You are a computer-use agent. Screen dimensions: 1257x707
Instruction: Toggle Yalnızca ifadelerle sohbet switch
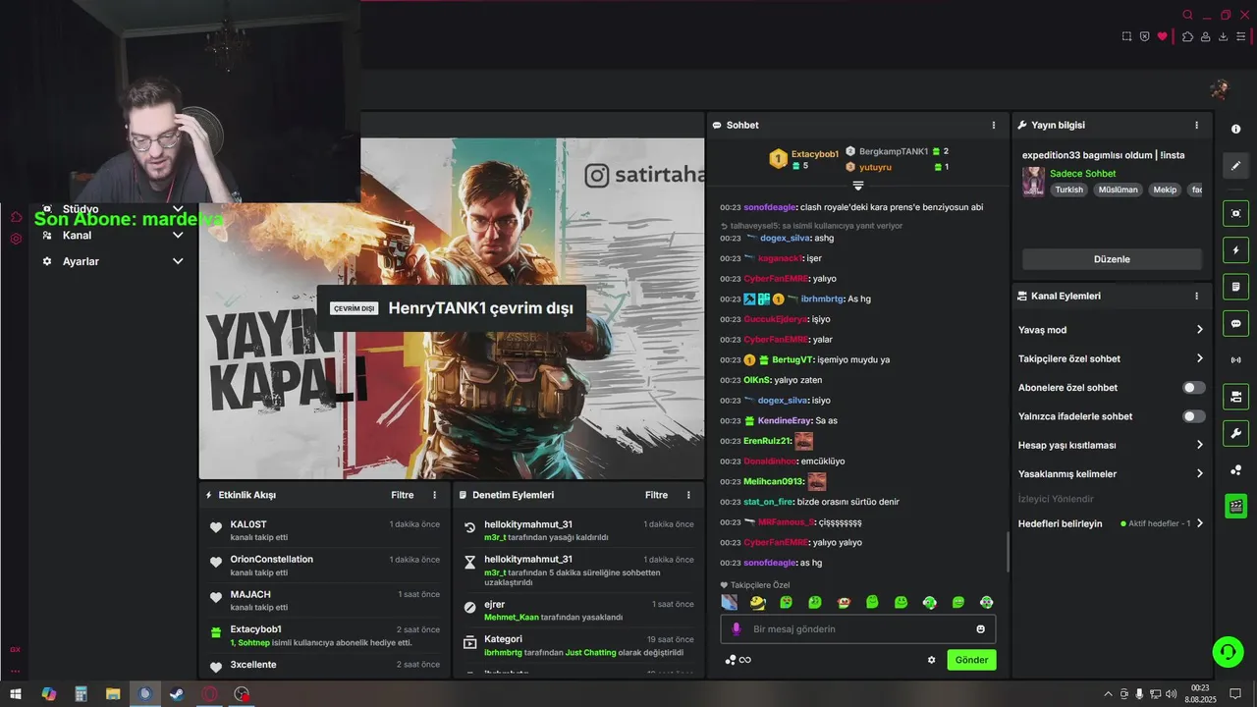click(x=1193, y=416)
